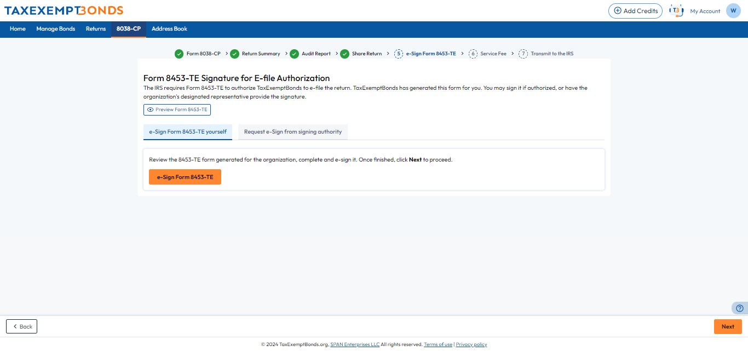Open My Account

click(705, 11)
